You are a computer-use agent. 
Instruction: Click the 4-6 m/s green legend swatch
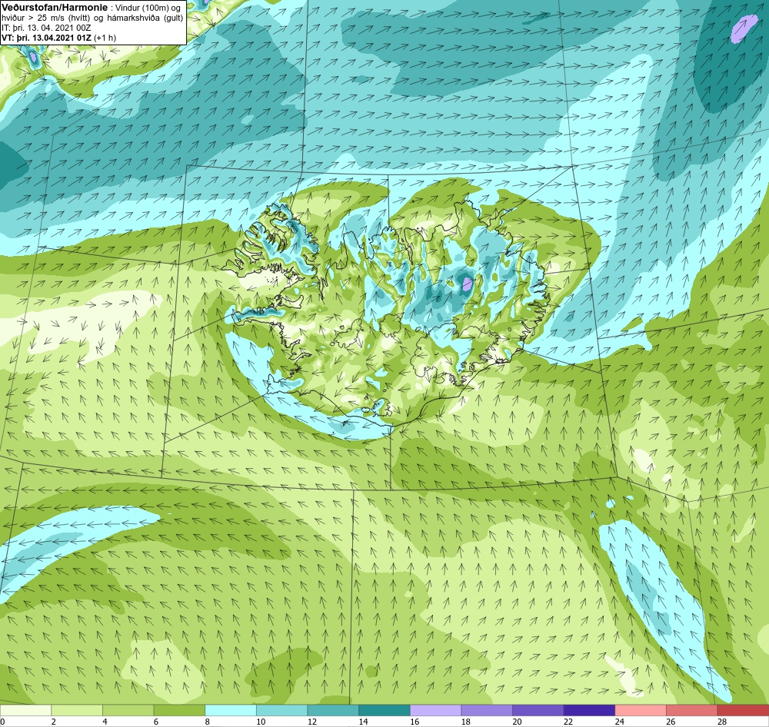(x=128, y=710)
